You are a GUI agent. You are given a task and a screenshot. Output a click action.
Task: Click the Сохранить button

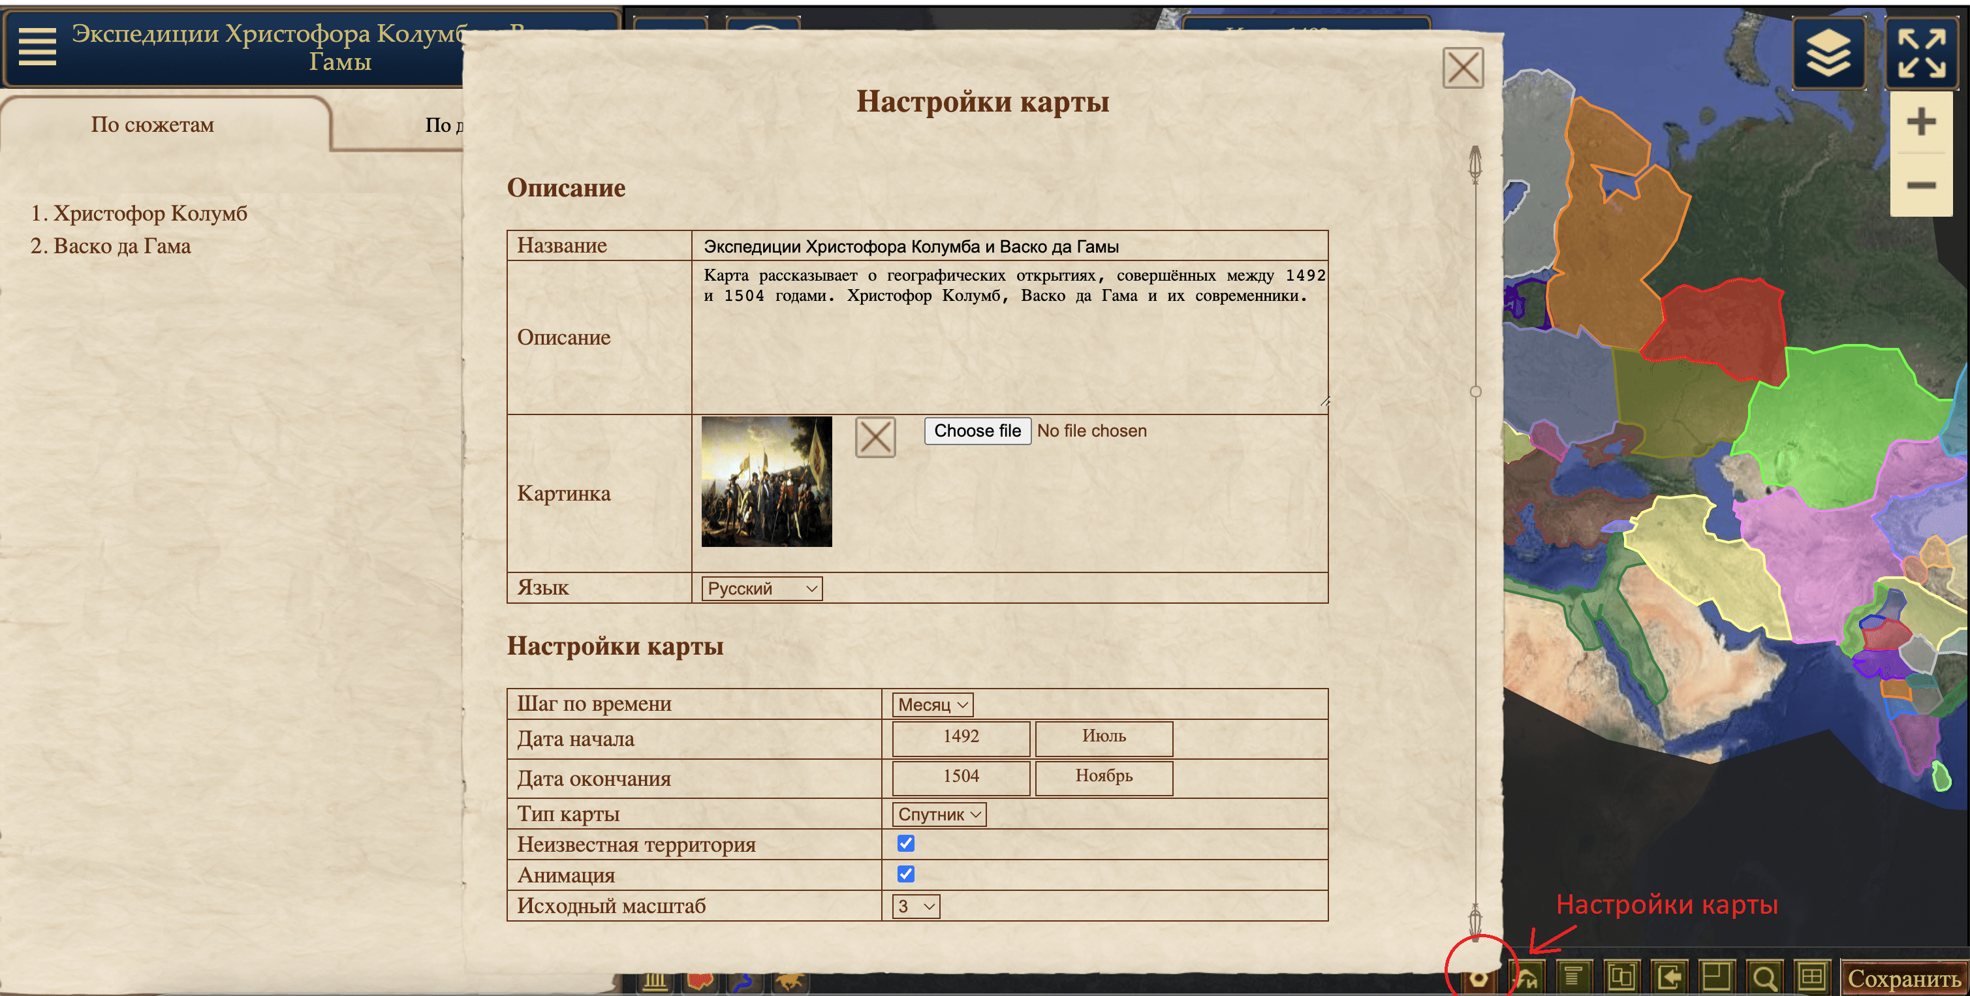click(x=1903, y=978)
